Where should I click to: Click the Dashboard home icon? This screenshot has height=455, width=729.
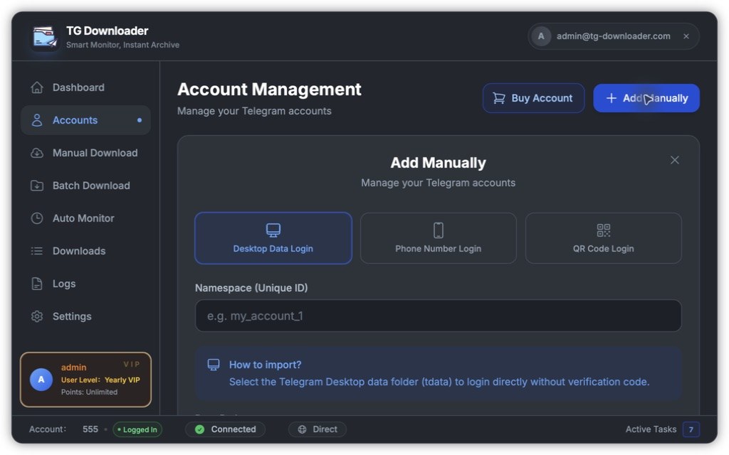pyautogui.click(x=37, y=87)
